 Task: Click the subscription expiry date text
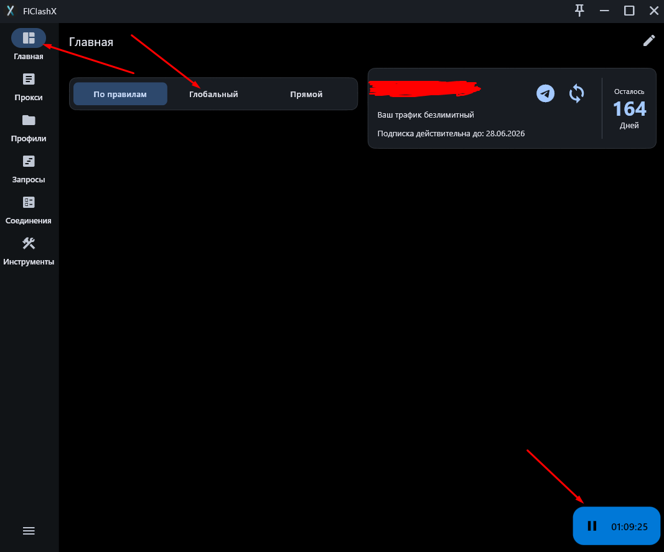point(452,133)
